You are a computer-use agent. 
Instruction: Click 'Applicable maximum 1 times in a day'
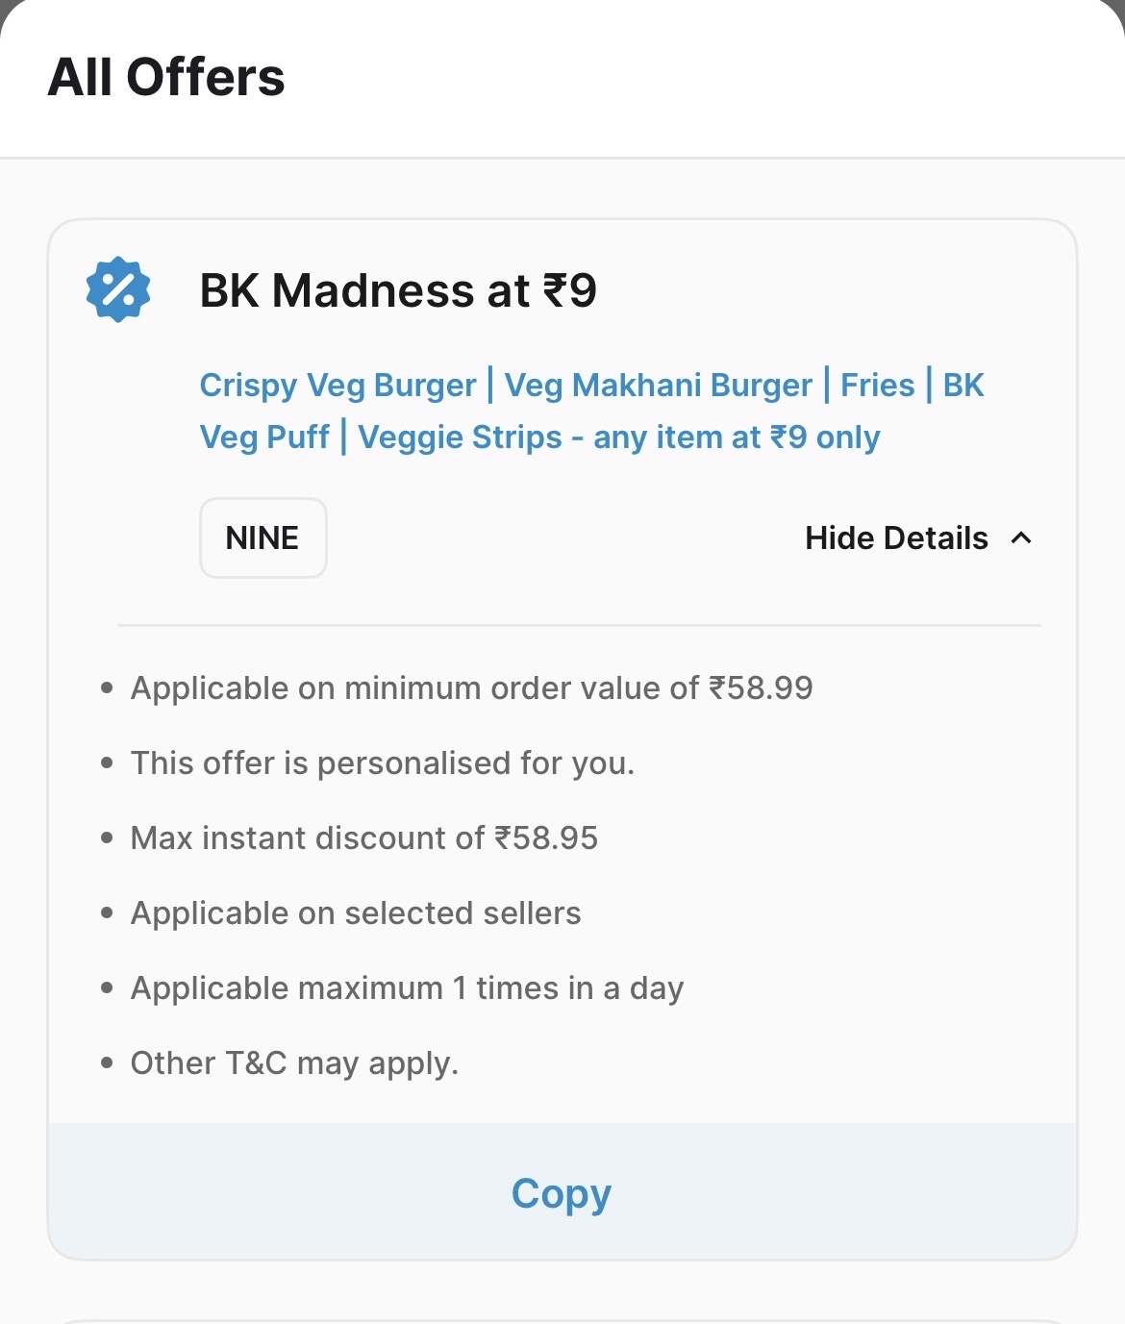pyautogui.click(x=407, y=988)
